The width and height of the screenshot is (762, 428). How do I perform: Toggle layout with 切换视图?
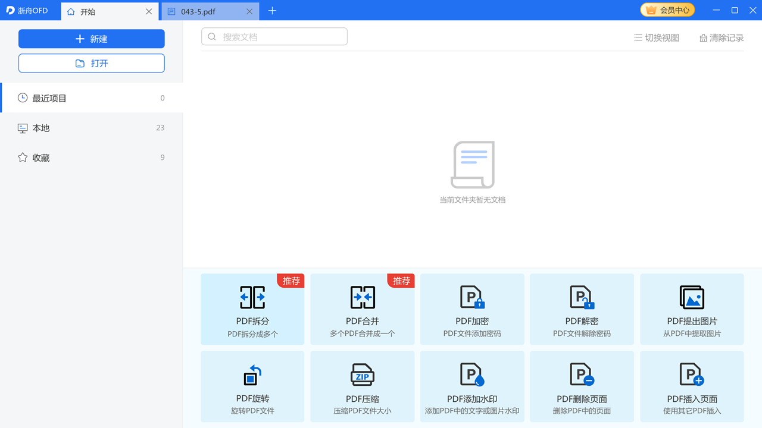point(657,38)
